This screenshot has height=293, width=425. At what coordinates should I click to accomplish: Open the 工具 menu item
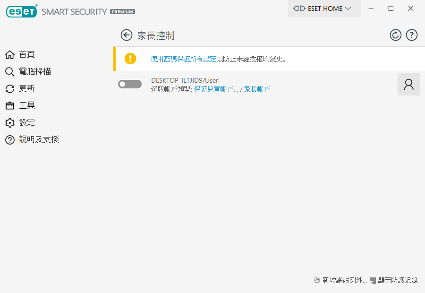[27, 106]
